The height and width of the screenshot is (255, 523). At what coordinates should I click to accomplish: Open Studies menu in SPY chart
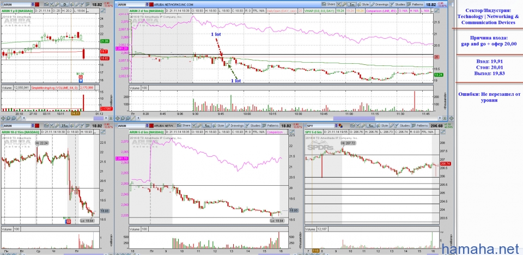[x=403, y=125]
